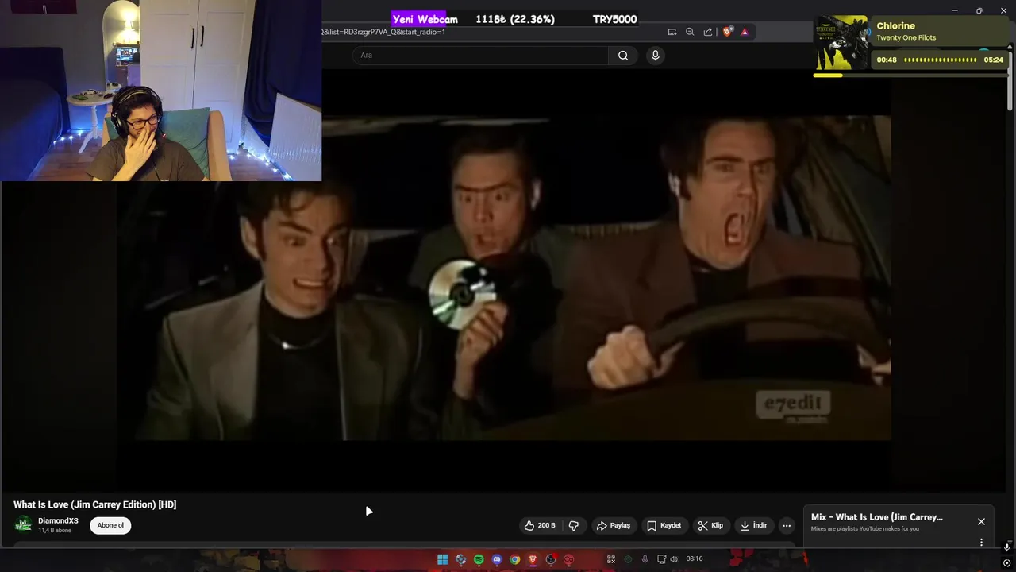Click the taskbar icon left of Spotify
Viewport: 1016px width, 572px height.
point(460,559)
